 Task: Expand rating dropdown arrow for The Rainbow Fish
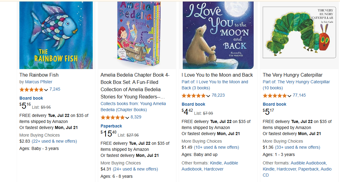pos(46,90)
